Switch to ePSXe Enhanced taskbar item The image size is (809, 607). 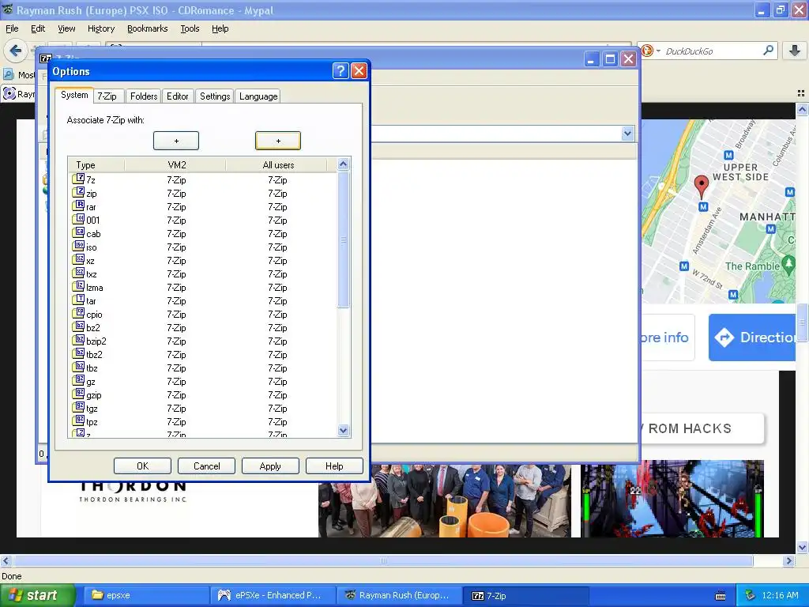[273, 596]
